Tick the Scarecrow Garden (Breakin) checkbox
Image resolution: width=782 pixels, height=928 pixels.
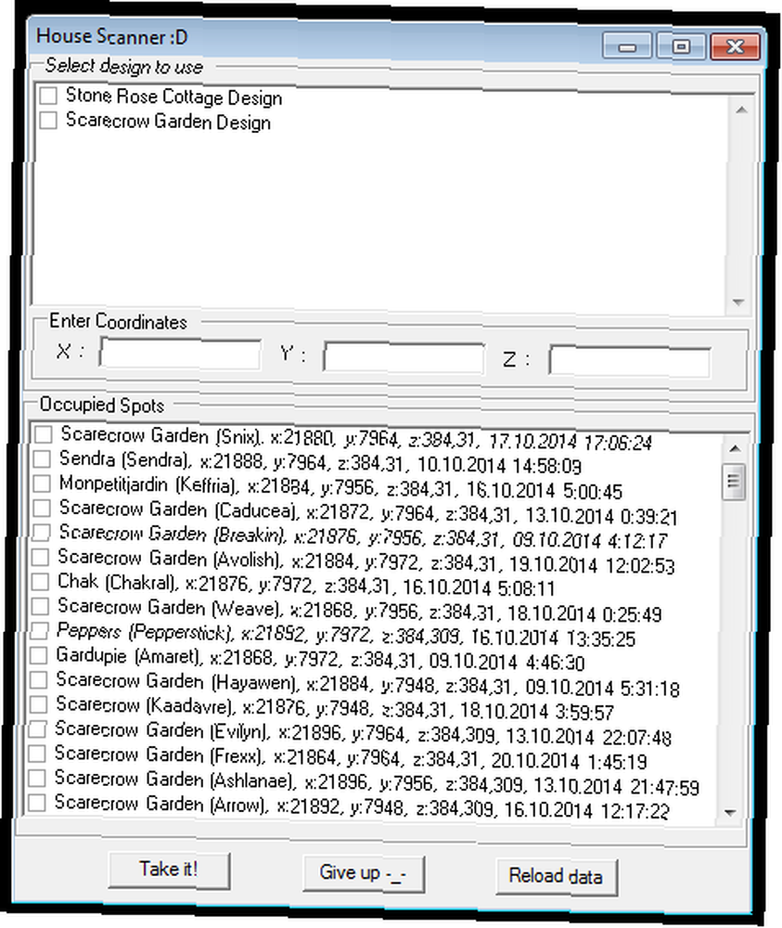point(42,532)
